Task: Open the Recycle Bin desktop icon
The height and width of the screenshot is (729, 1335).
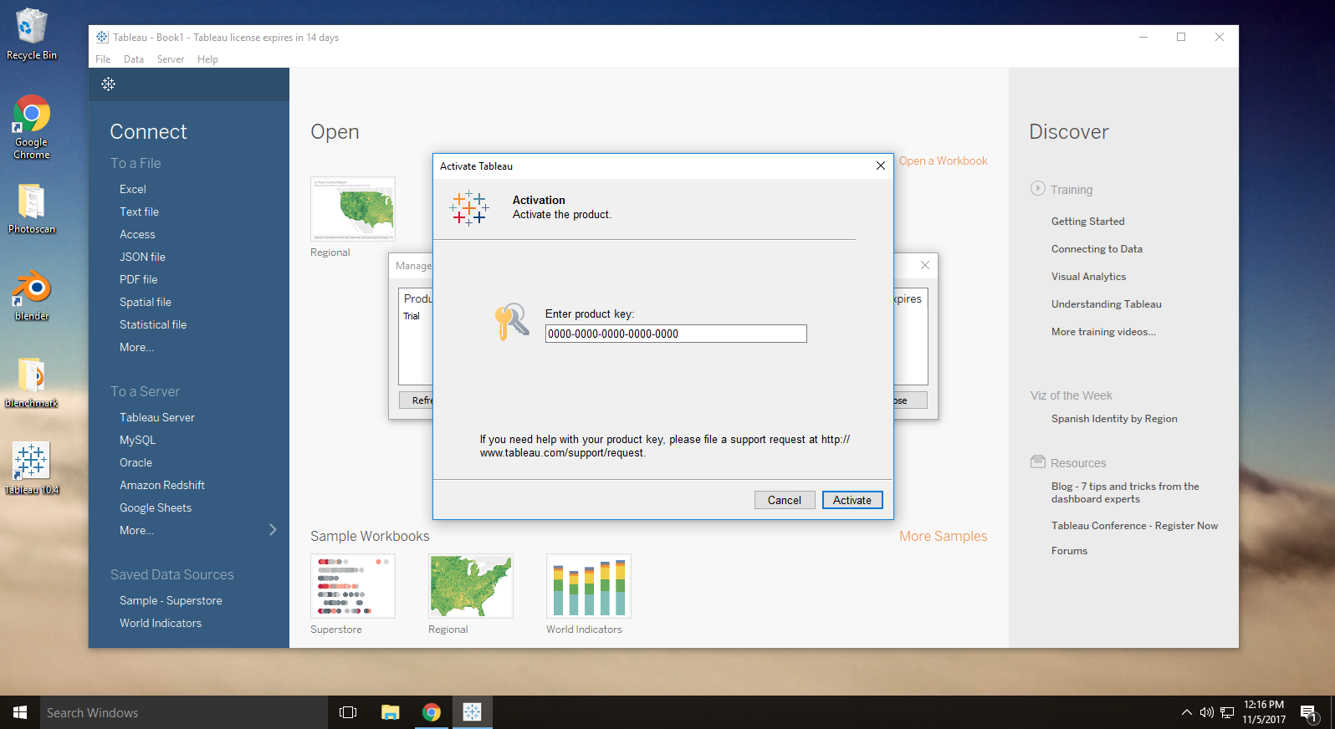Action: coord(32,34)
